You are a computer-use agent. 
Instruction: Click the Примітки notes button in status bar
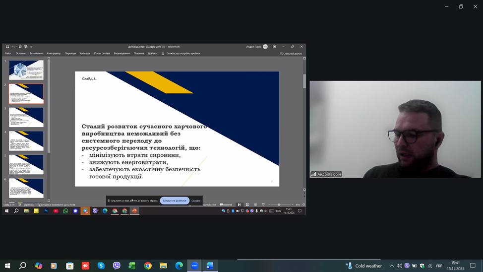pos(226,204)
